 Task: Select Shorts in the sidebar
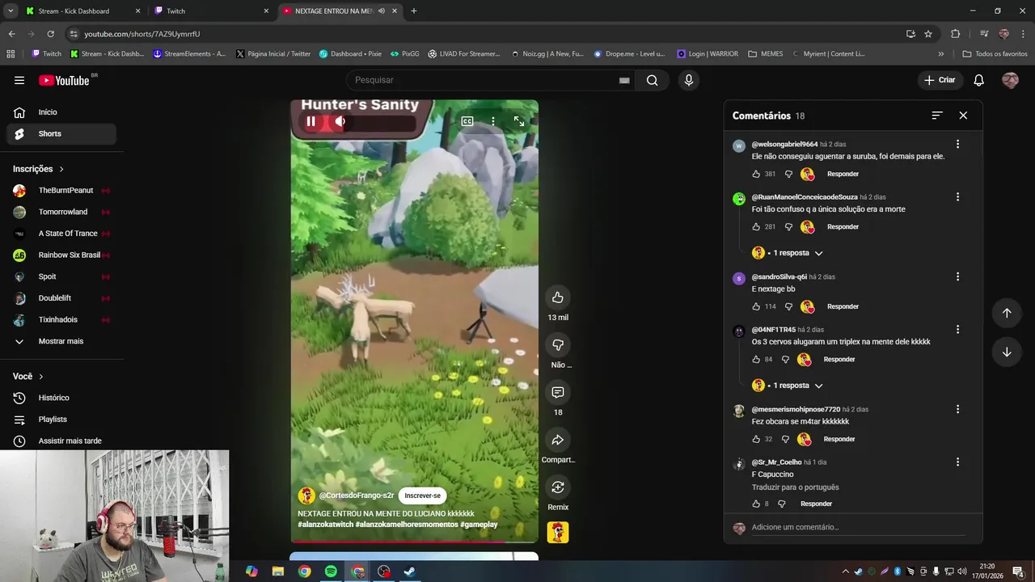(61, 133)
